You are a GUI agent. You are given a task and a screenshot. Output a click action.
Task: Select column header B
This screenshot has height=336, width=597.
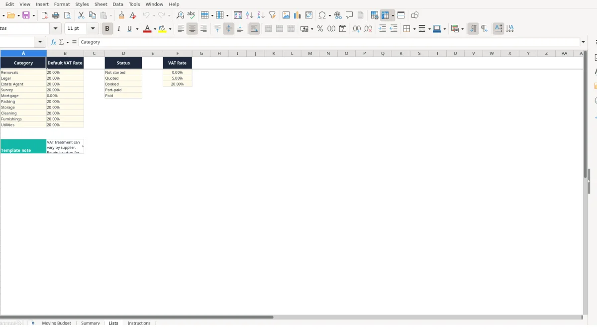[x=65, y=53]
